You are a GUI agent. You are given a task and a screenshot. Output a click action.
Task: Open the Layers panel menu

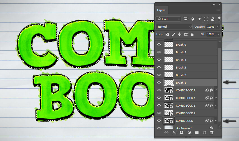[218, 10]
